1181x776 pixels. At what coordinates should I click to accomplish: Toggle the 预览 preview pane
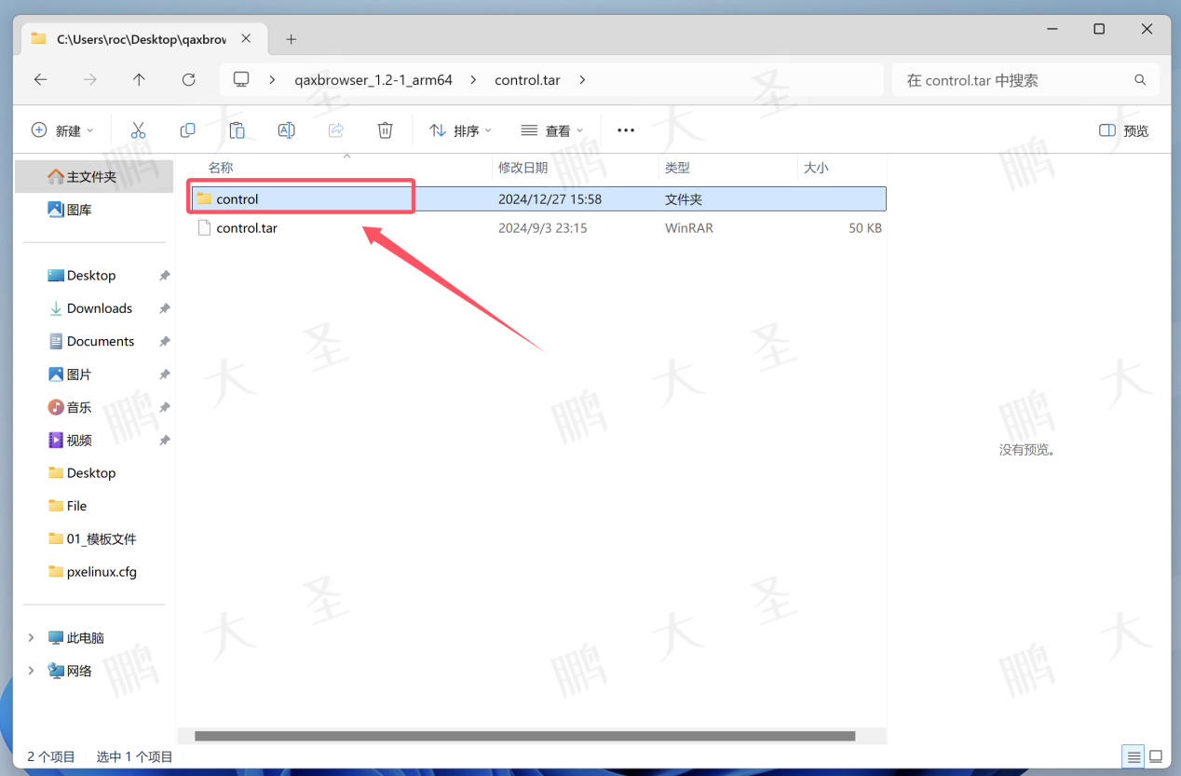[1124, 130]
